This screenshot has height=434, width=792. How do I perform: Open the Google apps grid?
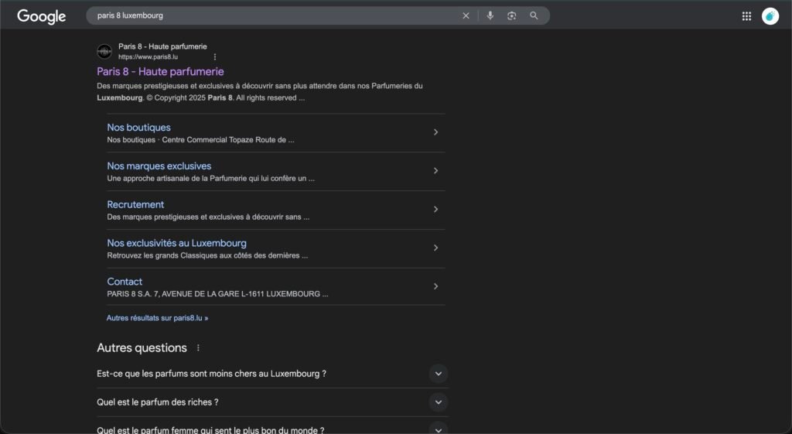click(746, 16)
